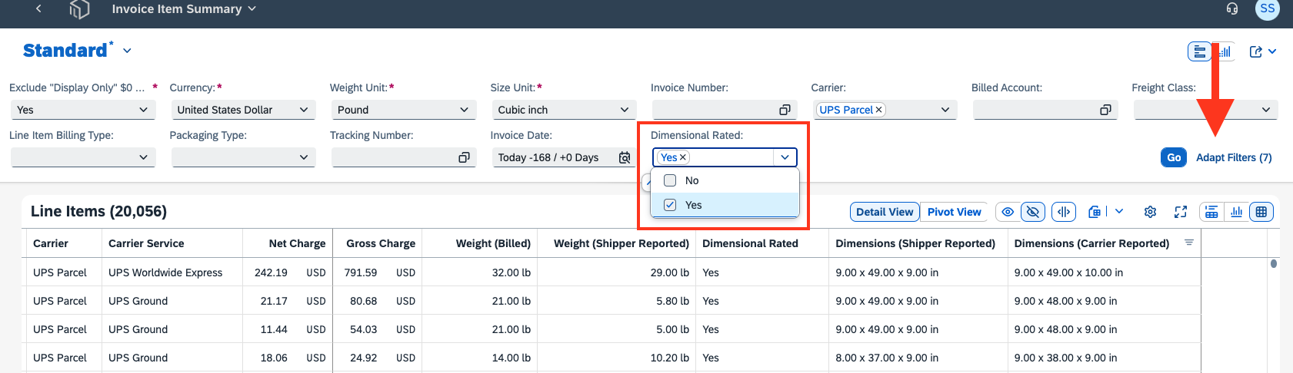Open the Invoice Item Summary title menu
The height and width of the screenshot is (373, 1293).
coord(184,8)
